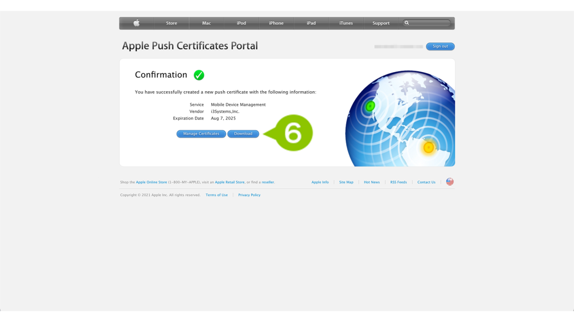Select the vendor name i3Systems,Inc.
Image resolution: width=574 pixels, height=322 pixels.
225,112
